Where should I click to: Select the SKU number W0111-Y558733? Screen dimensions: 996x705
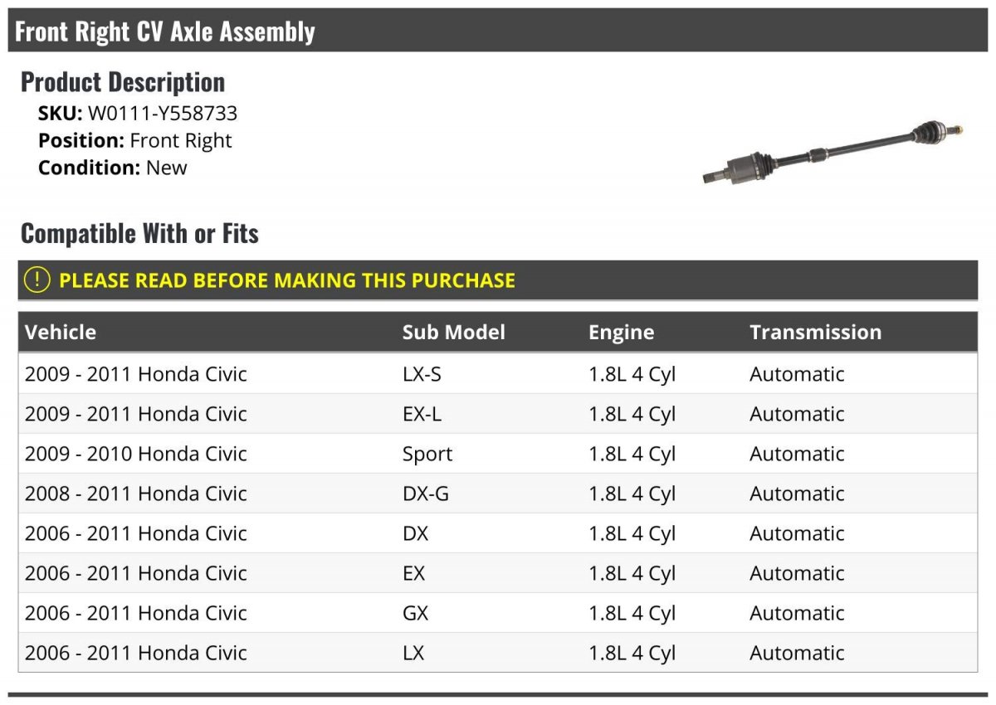163,114
